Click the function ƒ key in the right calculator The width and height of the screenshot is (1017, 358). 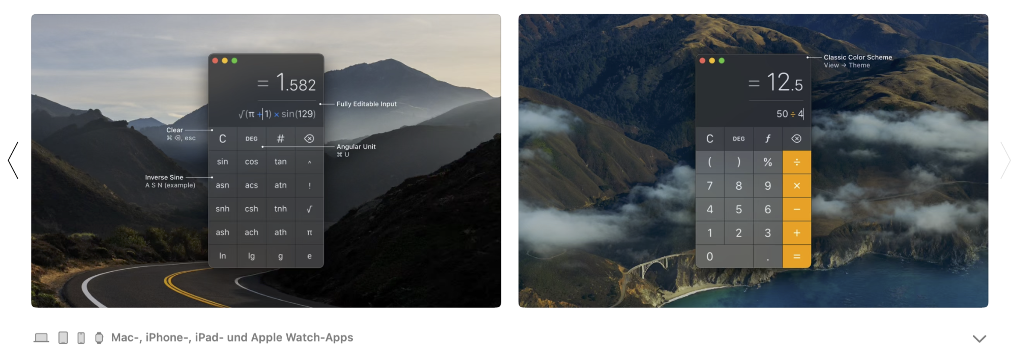768,139
